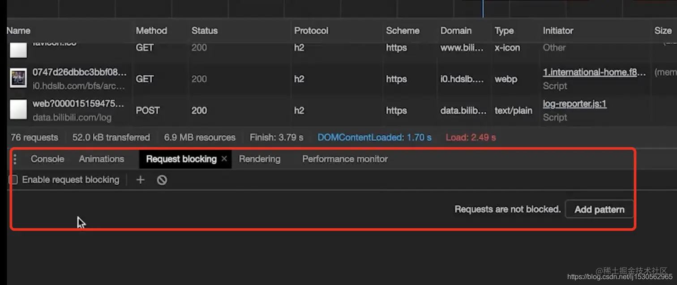Screen dimensions: 677x285
Task: Sort by the Domain column header
Action: click(456, 31)
